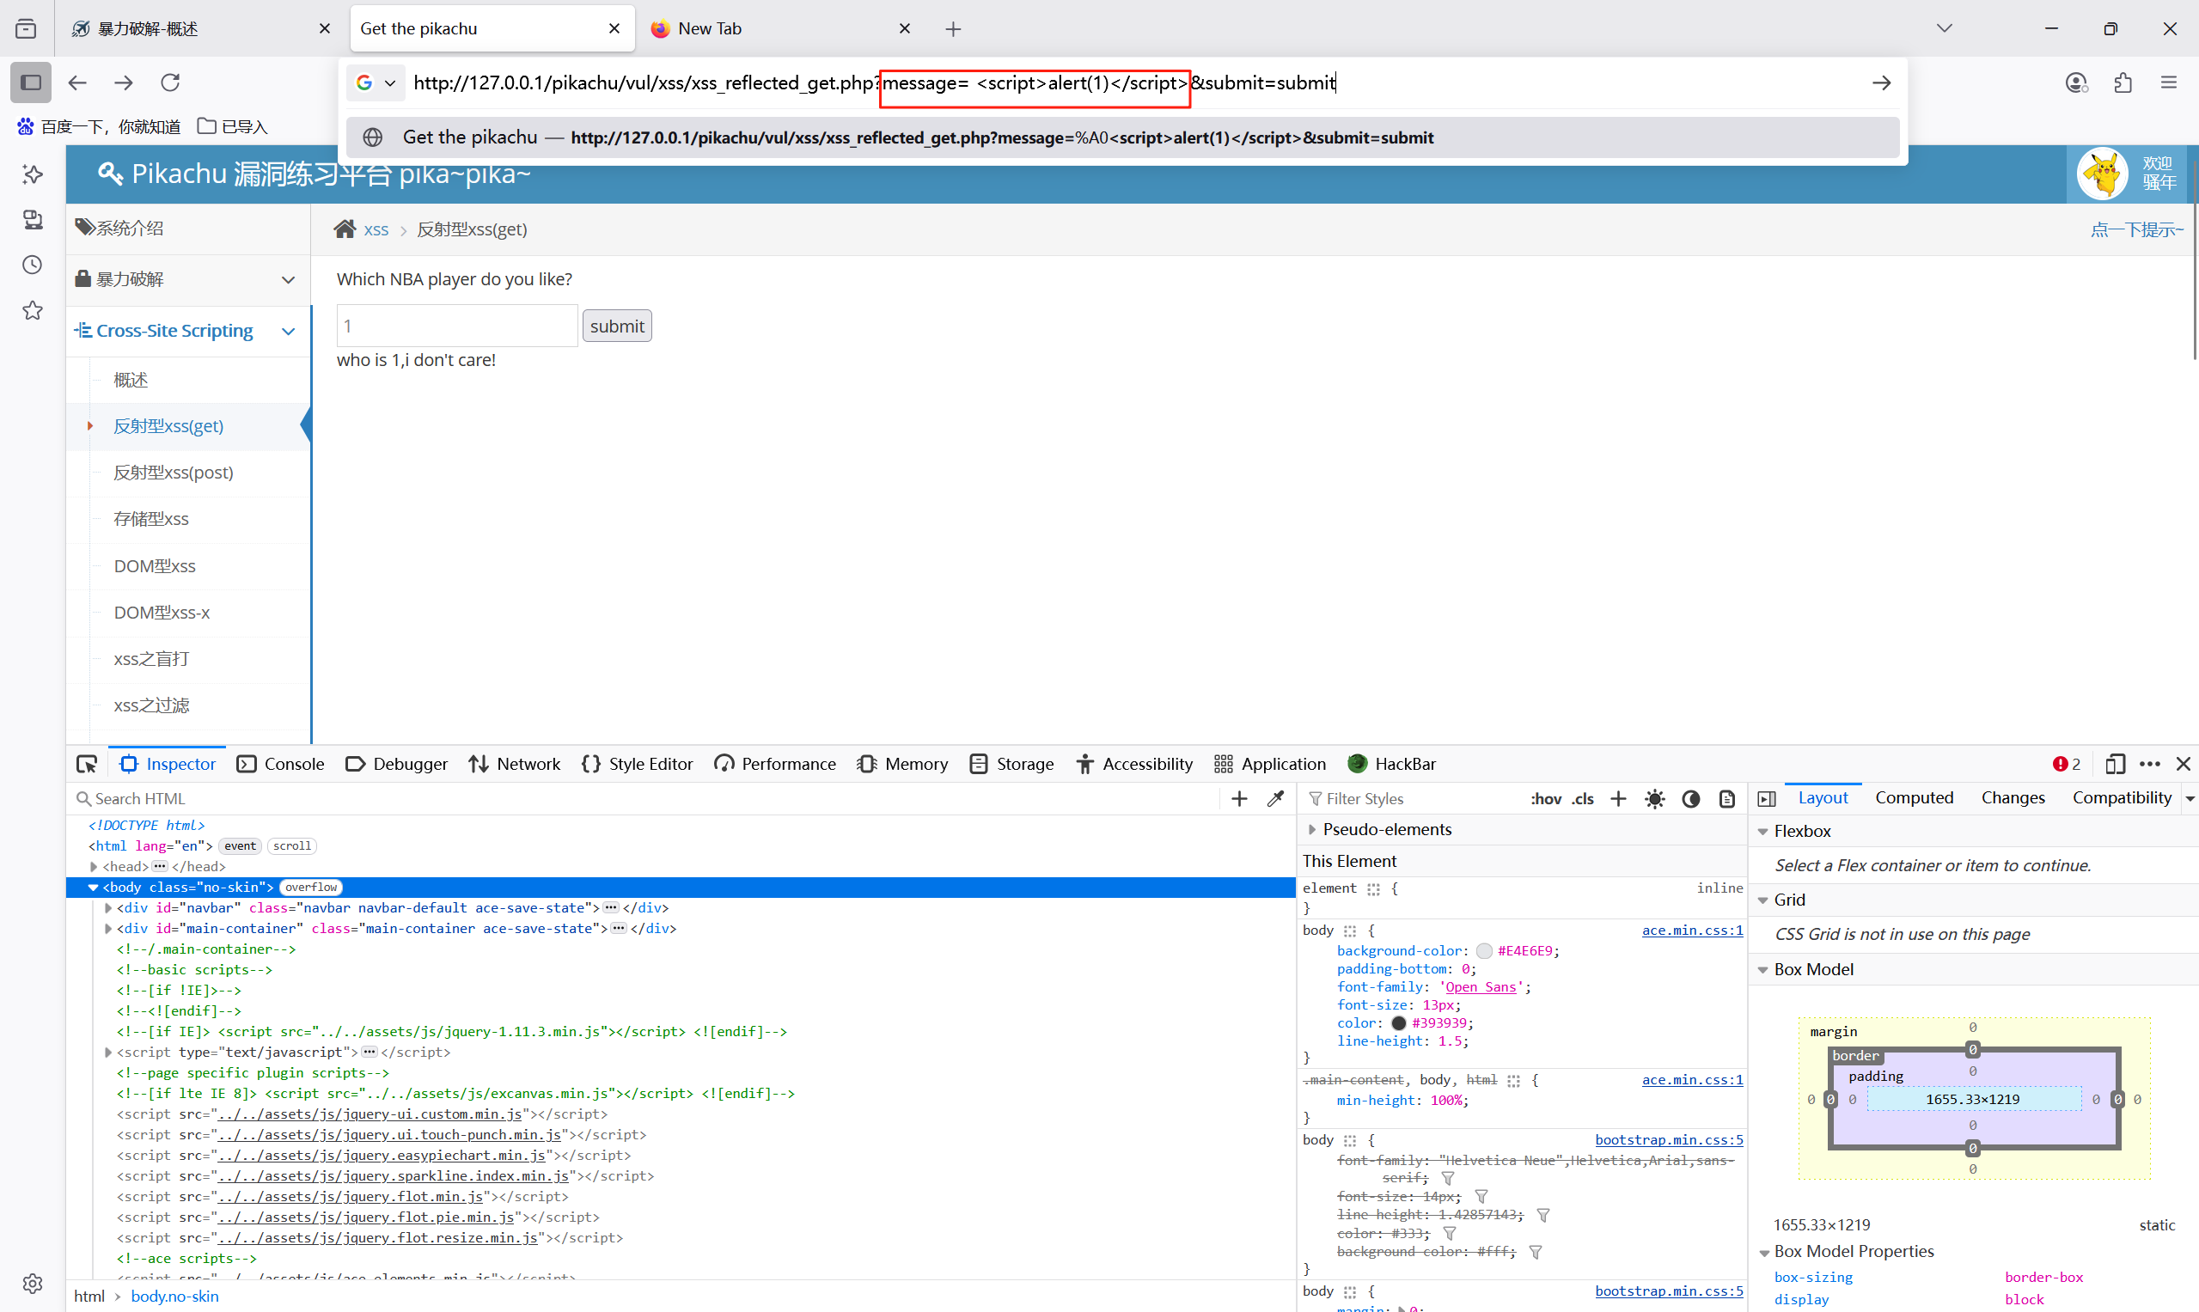Collapse the Cross-Site Scripting menu

(x=188, y=331)
